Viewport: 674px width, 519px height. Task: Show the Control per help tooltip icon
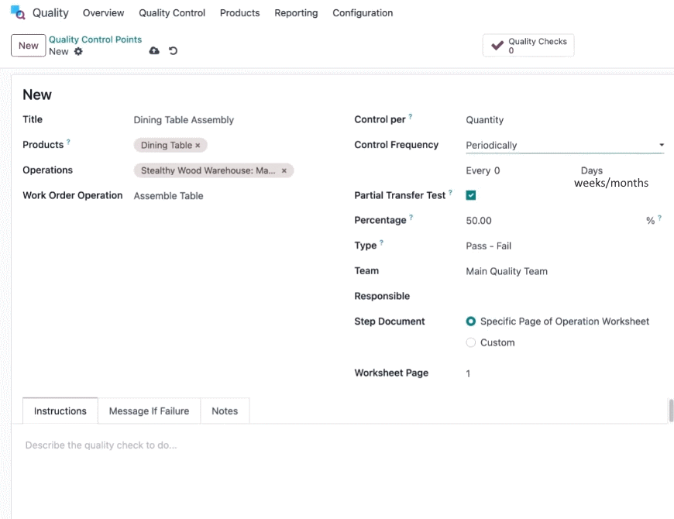point(411,116)
